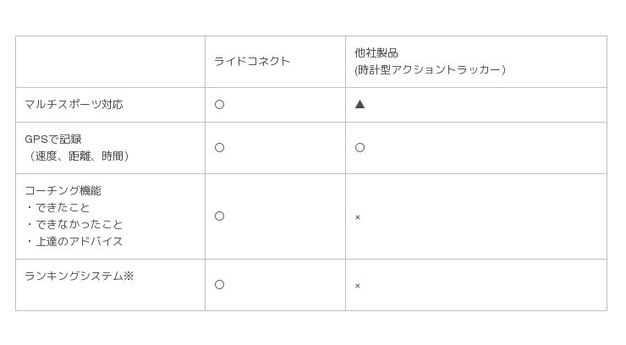
Task: Click the ライドコネクト column header
Action: [x=252, y=62]
